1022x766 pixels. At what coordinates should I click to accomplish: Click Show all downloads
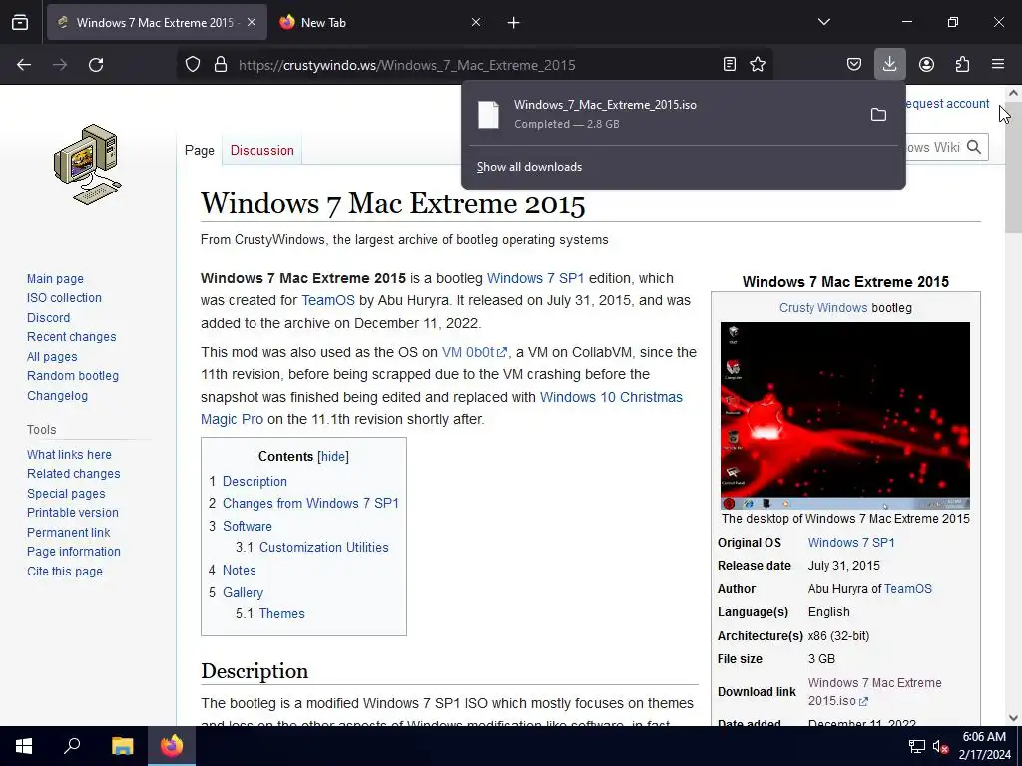tap(529, 167)
